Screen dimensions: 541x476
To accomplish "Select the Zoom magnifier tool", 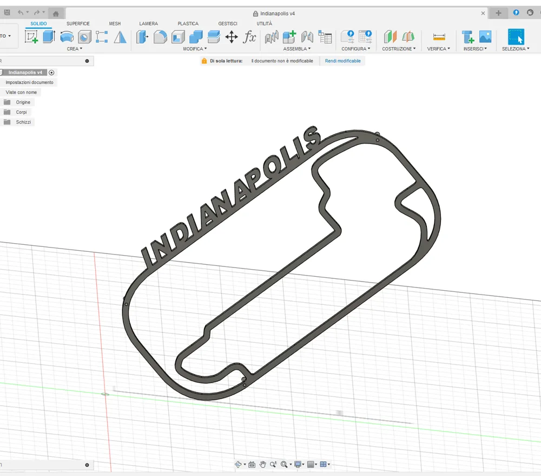I will pos(273,464).
